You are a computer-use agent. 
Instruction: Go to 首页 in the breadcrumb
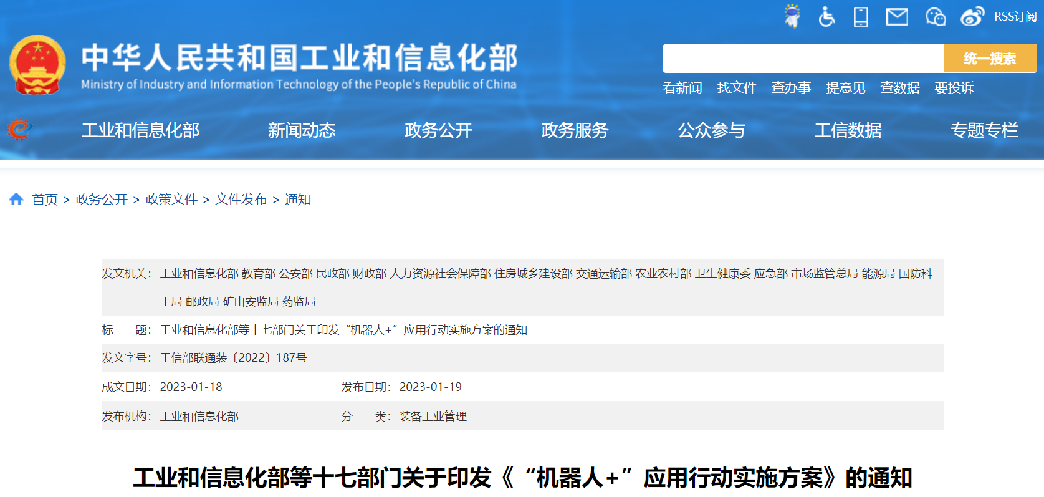pos(45,200)
